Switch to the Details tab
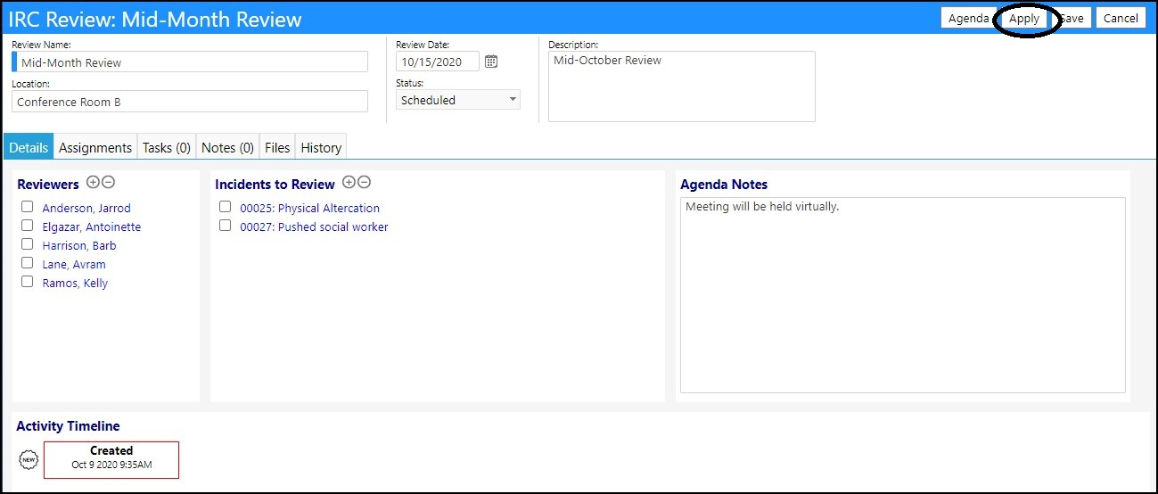 29,148
